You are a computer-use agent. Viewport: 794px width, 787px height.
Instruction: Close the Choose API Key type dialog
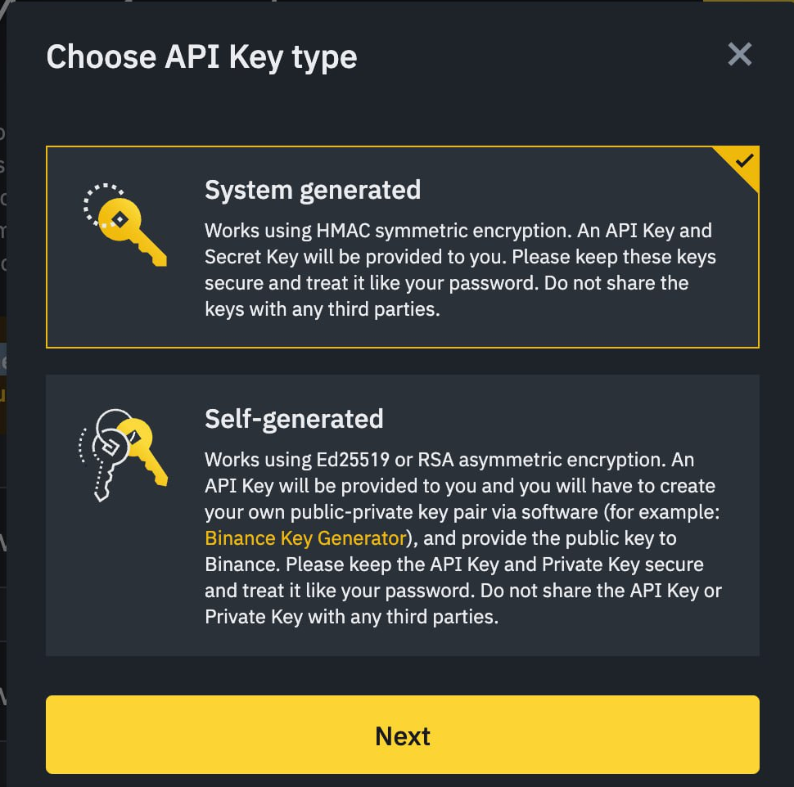(x=739, y=54)
